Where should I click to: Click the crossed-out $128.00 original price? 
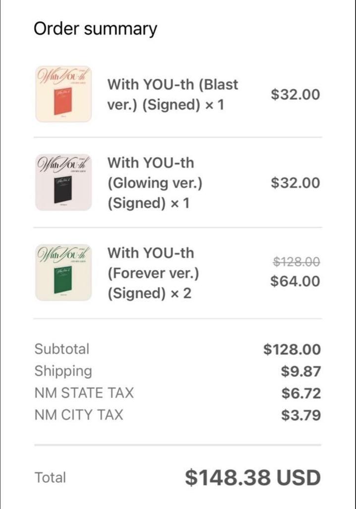click(x=297, y=261)
